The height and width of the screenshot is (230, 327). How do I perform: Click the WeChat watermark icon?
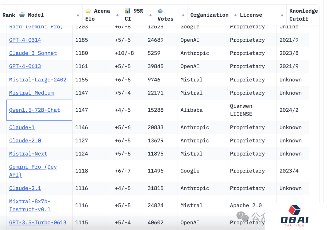tap(243, 216)
